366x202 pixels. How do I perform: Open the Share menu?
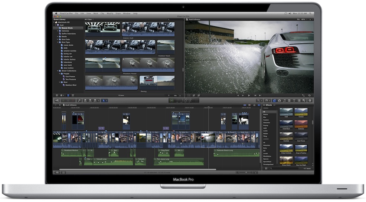[x=118, y=13]
